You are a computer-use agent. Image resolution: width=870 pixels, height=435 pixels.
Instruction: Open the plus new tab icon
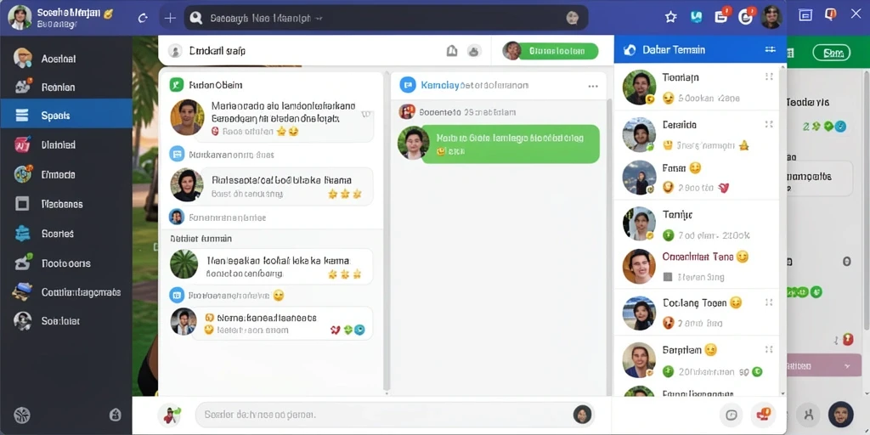pyautogui.click(x=170, y=18)
